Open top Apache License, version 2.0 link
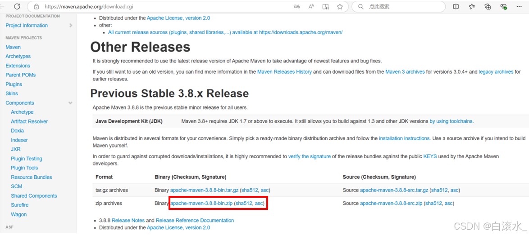Screen dimensions: 529x235 click(x=178, y=18)
